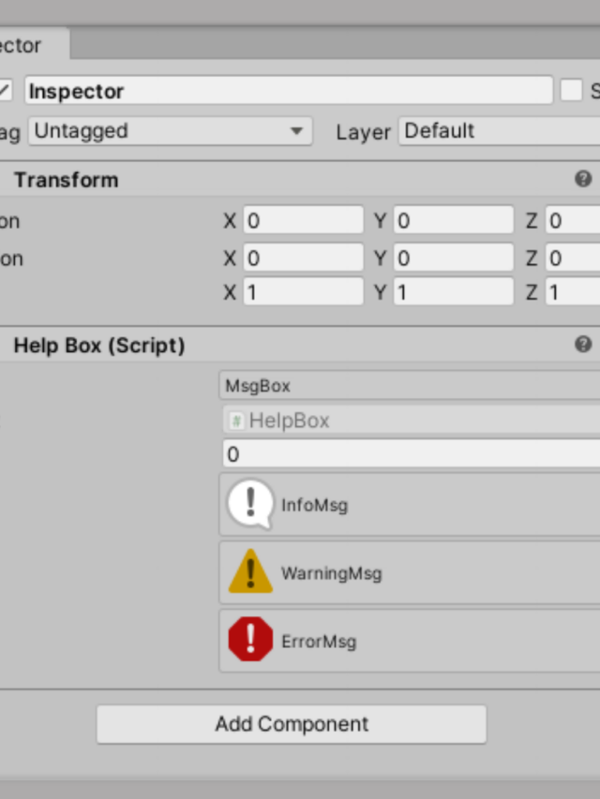Open the Default layer dropdown
The height and width of the screenshot is (799, 600).
point(499,131)
